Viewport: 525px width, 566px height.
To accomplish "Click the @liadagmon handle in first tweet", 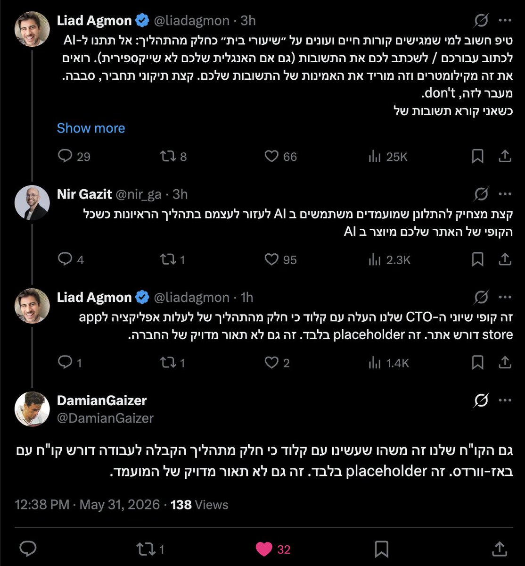I will (x=192, y=20).
